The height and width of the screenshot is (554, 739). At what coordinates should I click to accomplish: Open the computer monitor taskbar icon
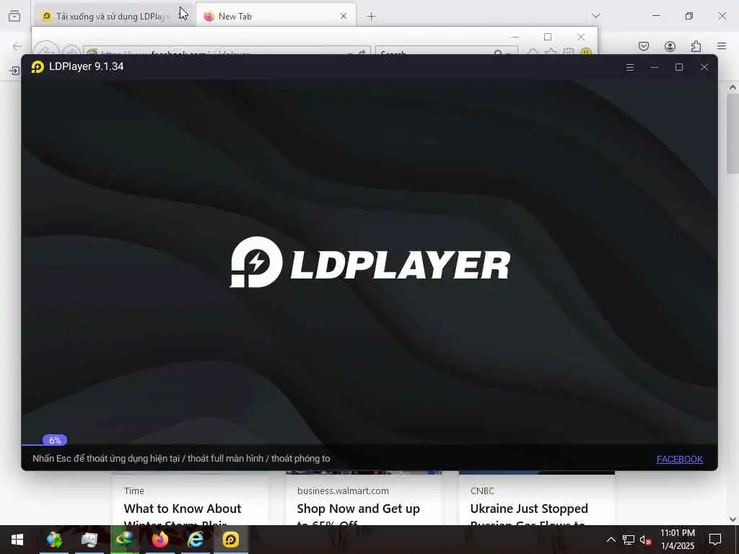click(89, 540)
